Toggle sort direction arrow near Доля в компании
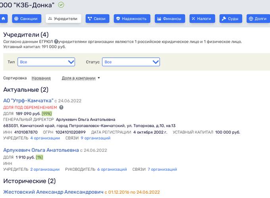Screen dimensions: 270x198 point(99,78)
